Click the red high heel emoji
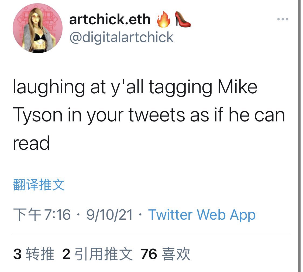Screen dimensions: 303x272 [x=183, y=19]
